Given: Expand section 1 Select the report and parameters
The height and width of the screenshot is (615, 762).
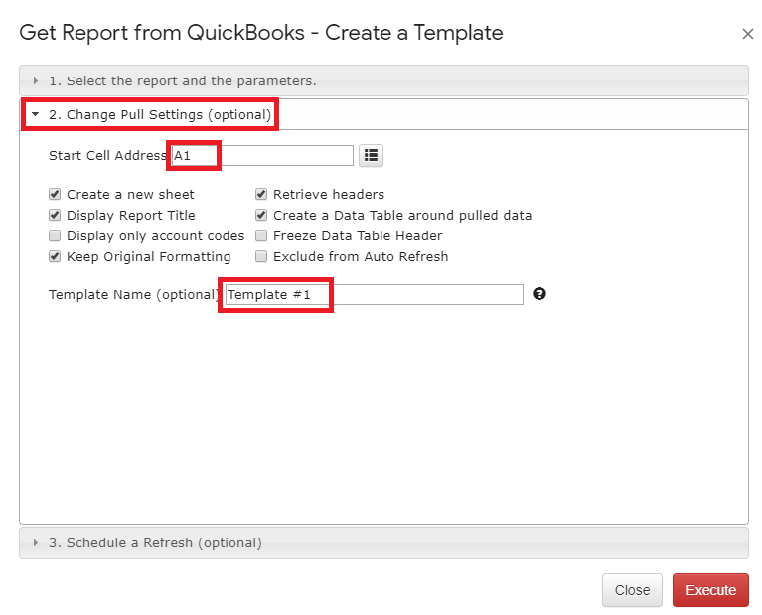Looking at the screenshot, I should (x=383, y=80).
